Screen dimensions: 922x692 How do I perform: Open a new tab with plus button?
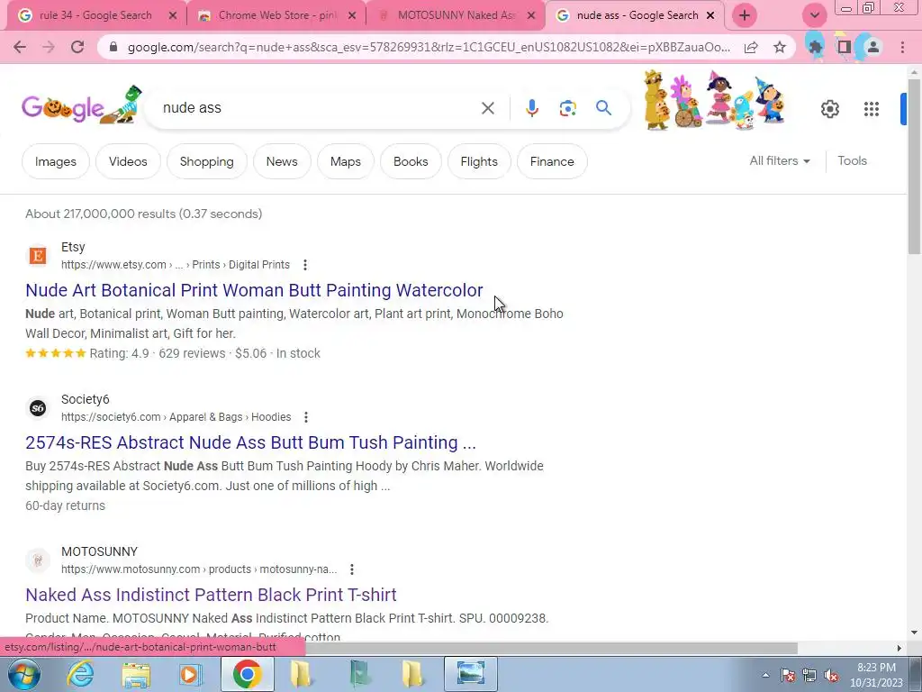[x=745, y=15]
